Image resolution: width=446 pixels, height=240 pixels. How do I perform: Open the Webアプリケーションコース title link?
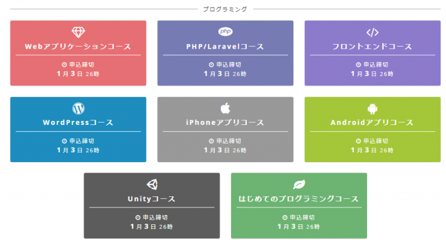(78, 46)
